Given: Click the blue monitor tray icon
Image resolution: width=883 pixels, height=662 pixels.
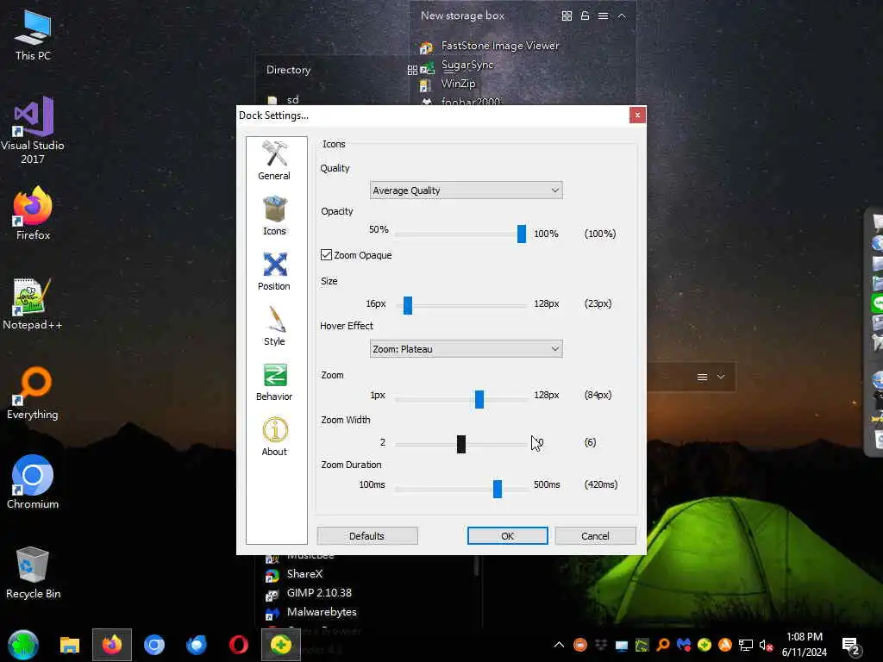Looking at the screenshot, I should pos(622,645).
